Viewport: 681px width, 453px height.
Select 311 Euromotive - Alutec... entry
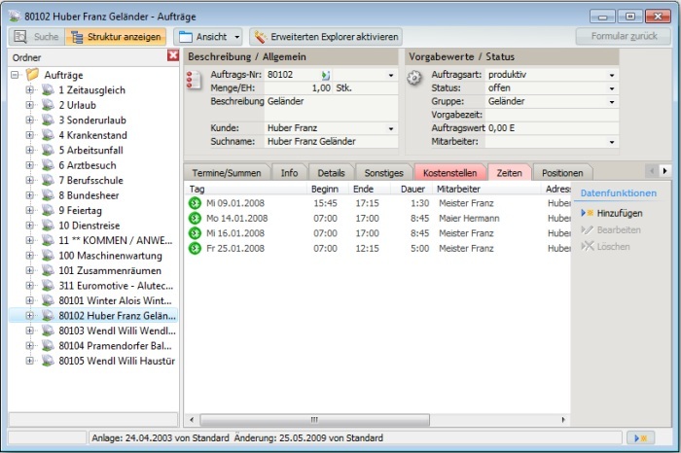pos(116,286)
